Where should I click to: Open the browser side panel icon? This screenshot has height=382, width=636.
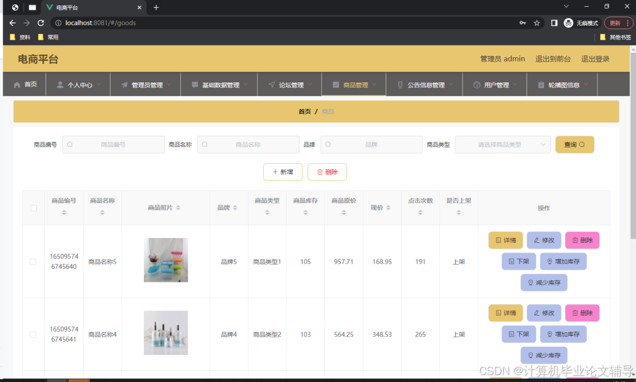click(554, 23)
